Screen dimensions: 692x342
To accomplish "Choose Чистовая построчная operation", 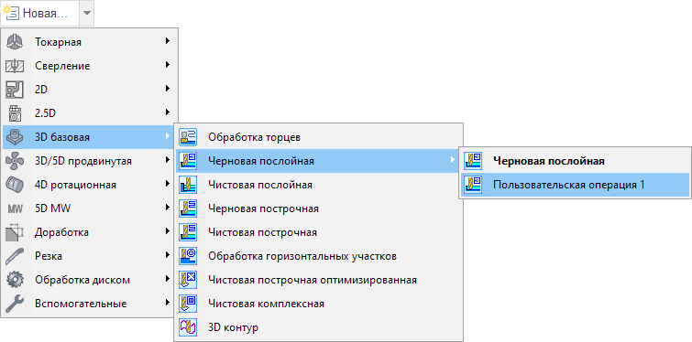I will 318,232.
